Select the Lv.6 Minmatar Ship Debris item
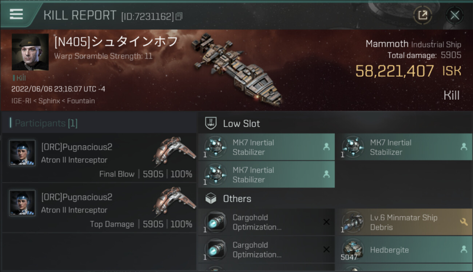This screenshot has width=473, height=272. point(403,222)
